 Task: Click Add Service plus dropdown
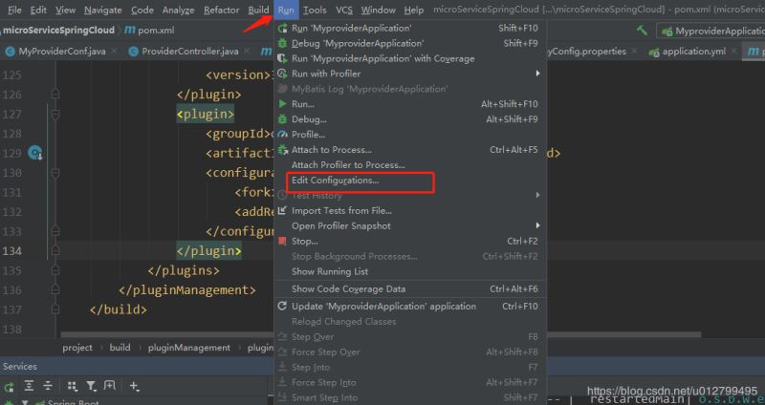[x=134, y=386]
